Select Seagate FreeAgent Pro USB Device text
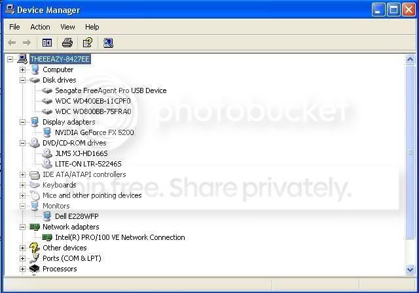The height and width of the screenshot is (293, 419). click(111, 90)
